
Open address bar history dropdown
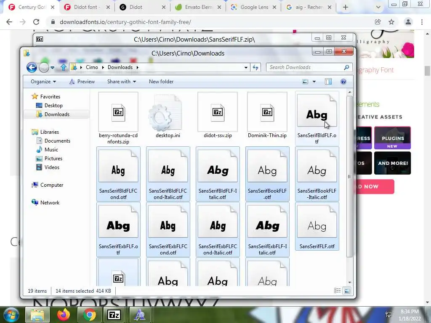[x=246, y=67]
